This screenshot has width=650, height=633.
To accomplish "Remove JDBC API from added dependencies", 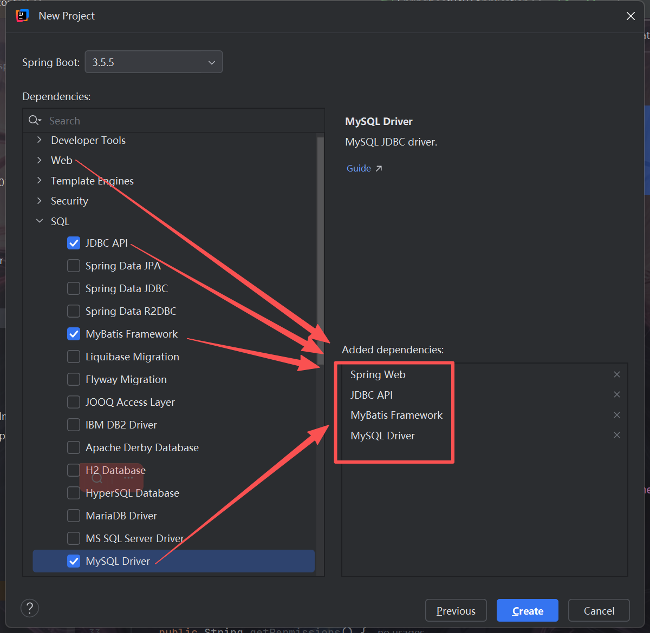I will [617, 394].
